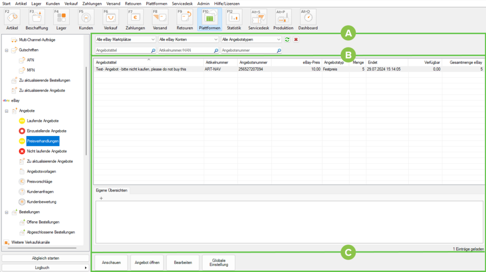Click the sidebar horizontal scrollbar
This screenshot has height=272, width=486.
42,248
